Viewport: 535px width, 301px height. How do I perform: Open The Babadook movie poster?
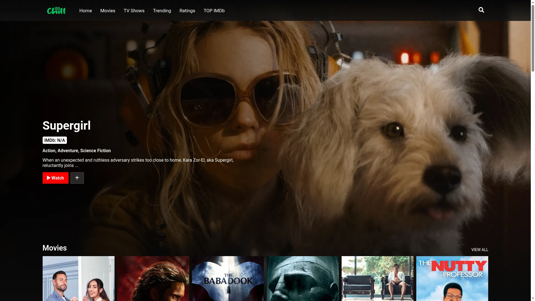tap(228, 278)
